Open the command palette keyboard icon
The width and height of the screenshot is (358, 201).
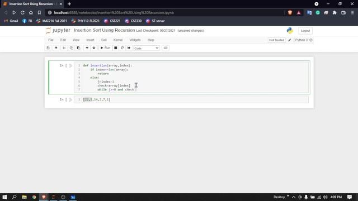(166, 48)
